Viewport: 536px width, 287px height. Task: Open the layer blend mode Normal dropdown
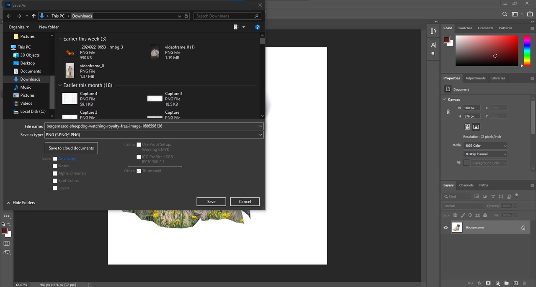tap(463, 206)
